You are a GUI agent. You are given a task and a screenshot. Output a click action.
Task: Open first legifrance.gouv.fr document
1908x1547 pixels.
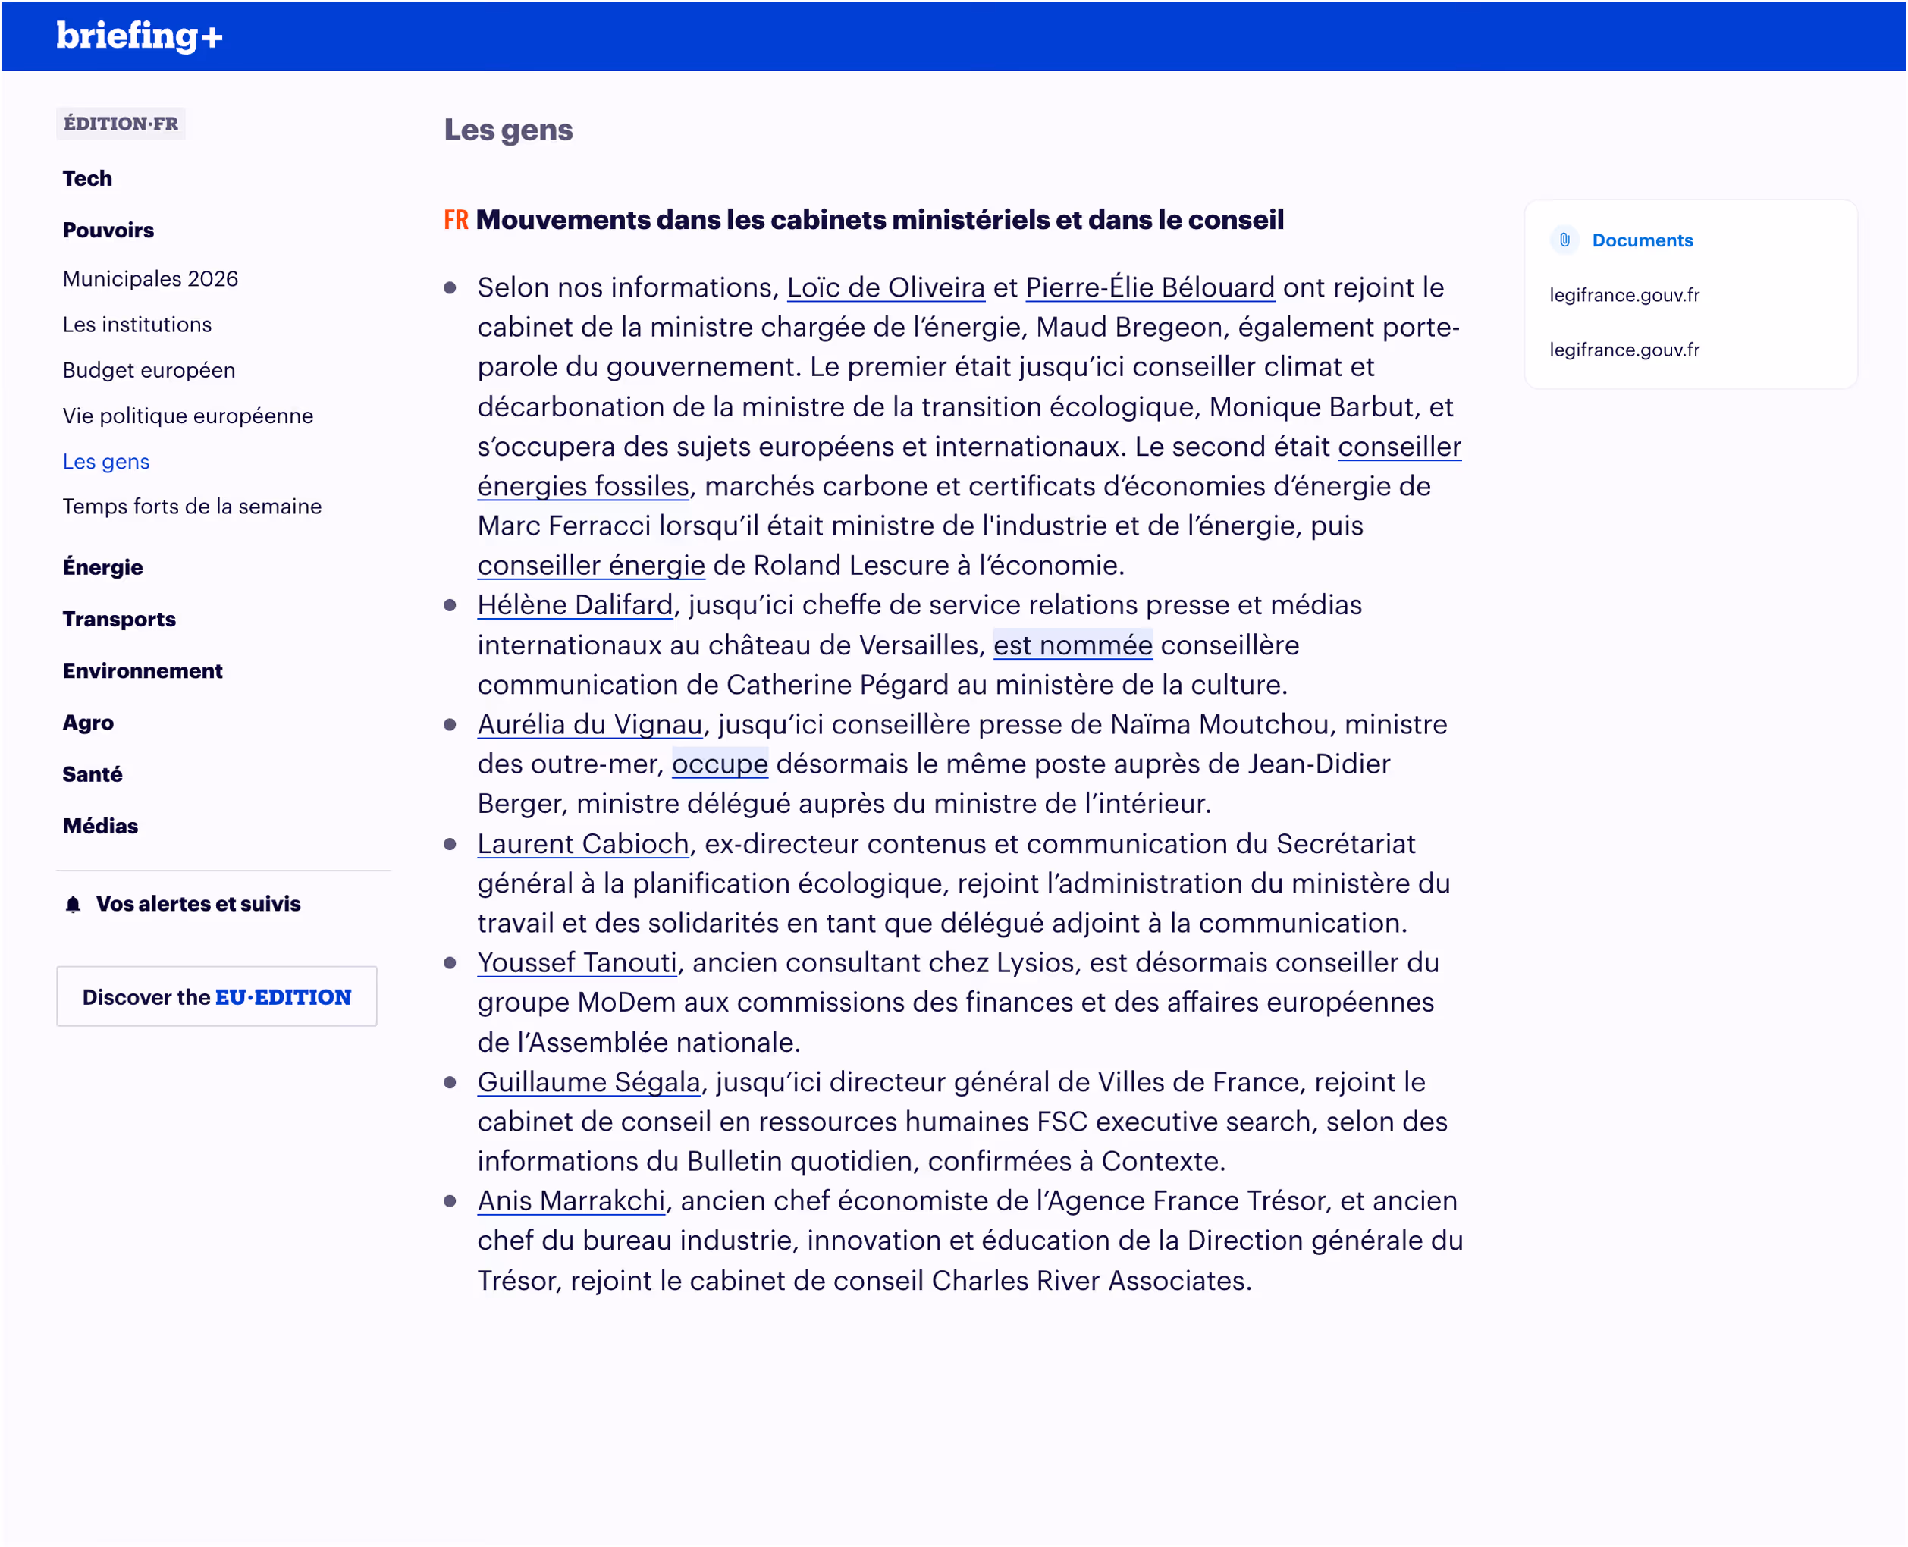point(1624,295)
